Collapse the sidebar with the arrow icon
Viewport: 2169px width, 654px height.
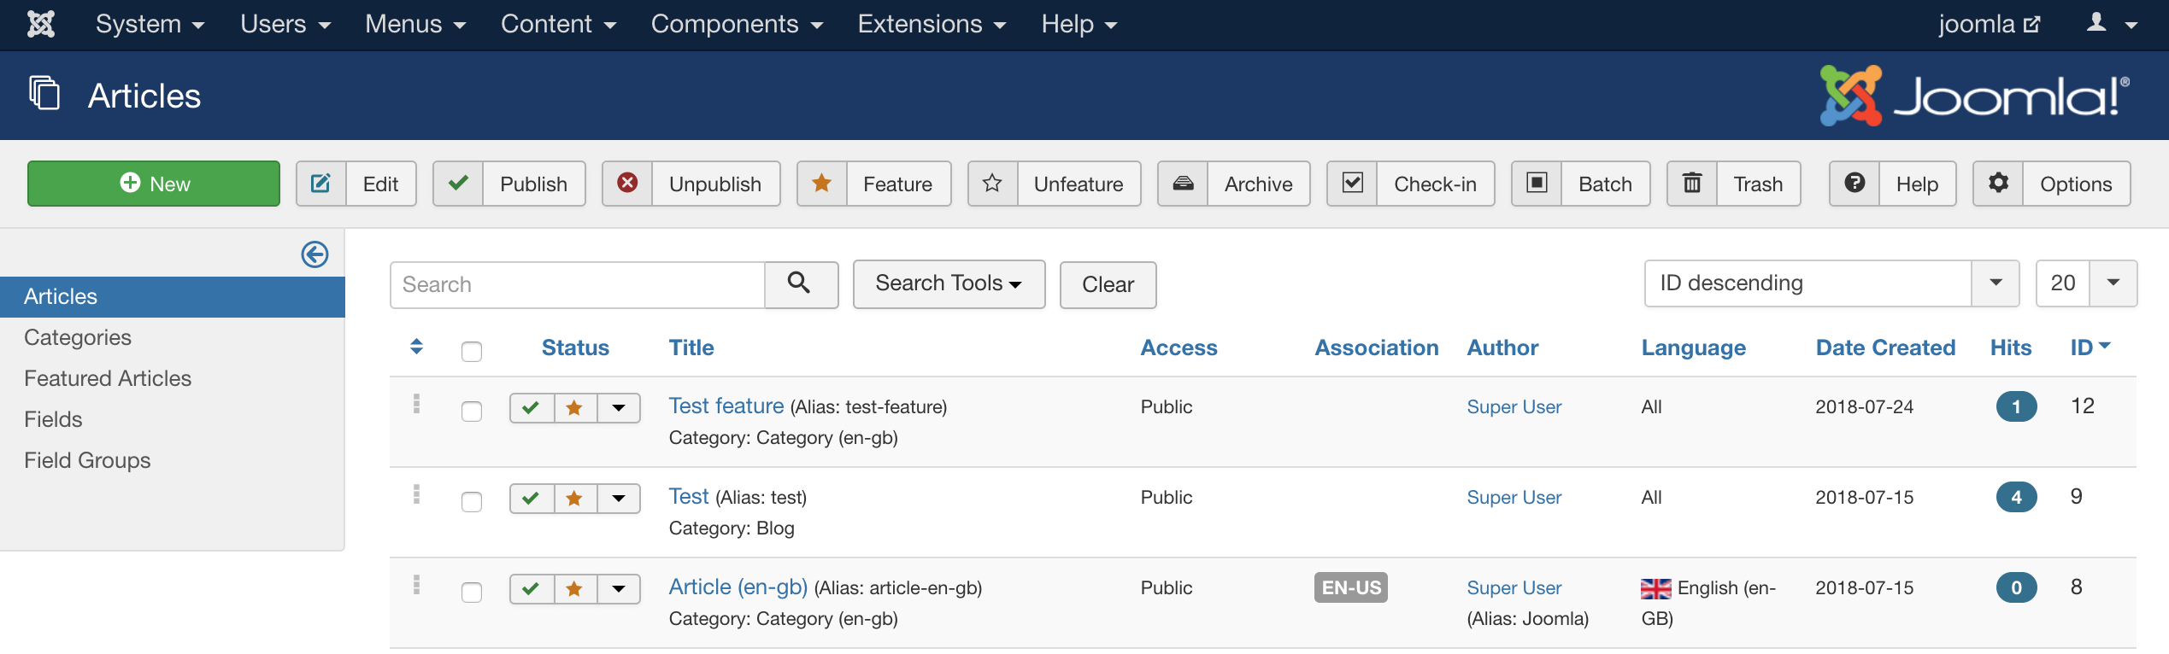[x=314, y=254]
